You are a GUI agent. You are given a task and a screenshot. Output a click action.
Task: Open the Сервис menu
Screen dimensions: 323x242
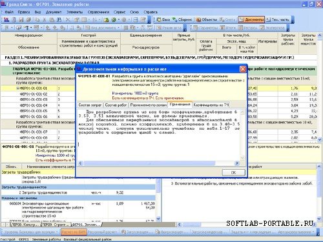pyautogui.click(x=120, y=12)
